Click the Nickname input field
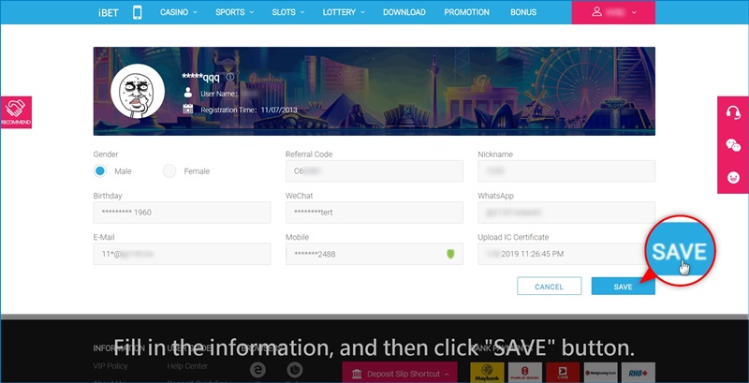This screenshot has width=749, height=383. [566, 171]
